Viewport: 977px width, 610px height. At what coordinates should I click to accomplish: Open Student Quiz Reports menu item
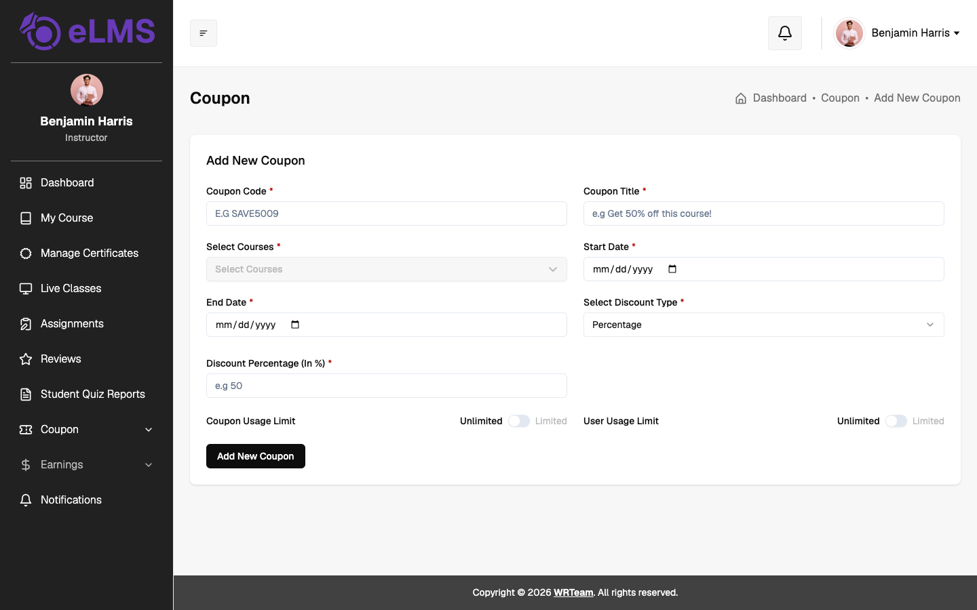(x=86, y=394)
